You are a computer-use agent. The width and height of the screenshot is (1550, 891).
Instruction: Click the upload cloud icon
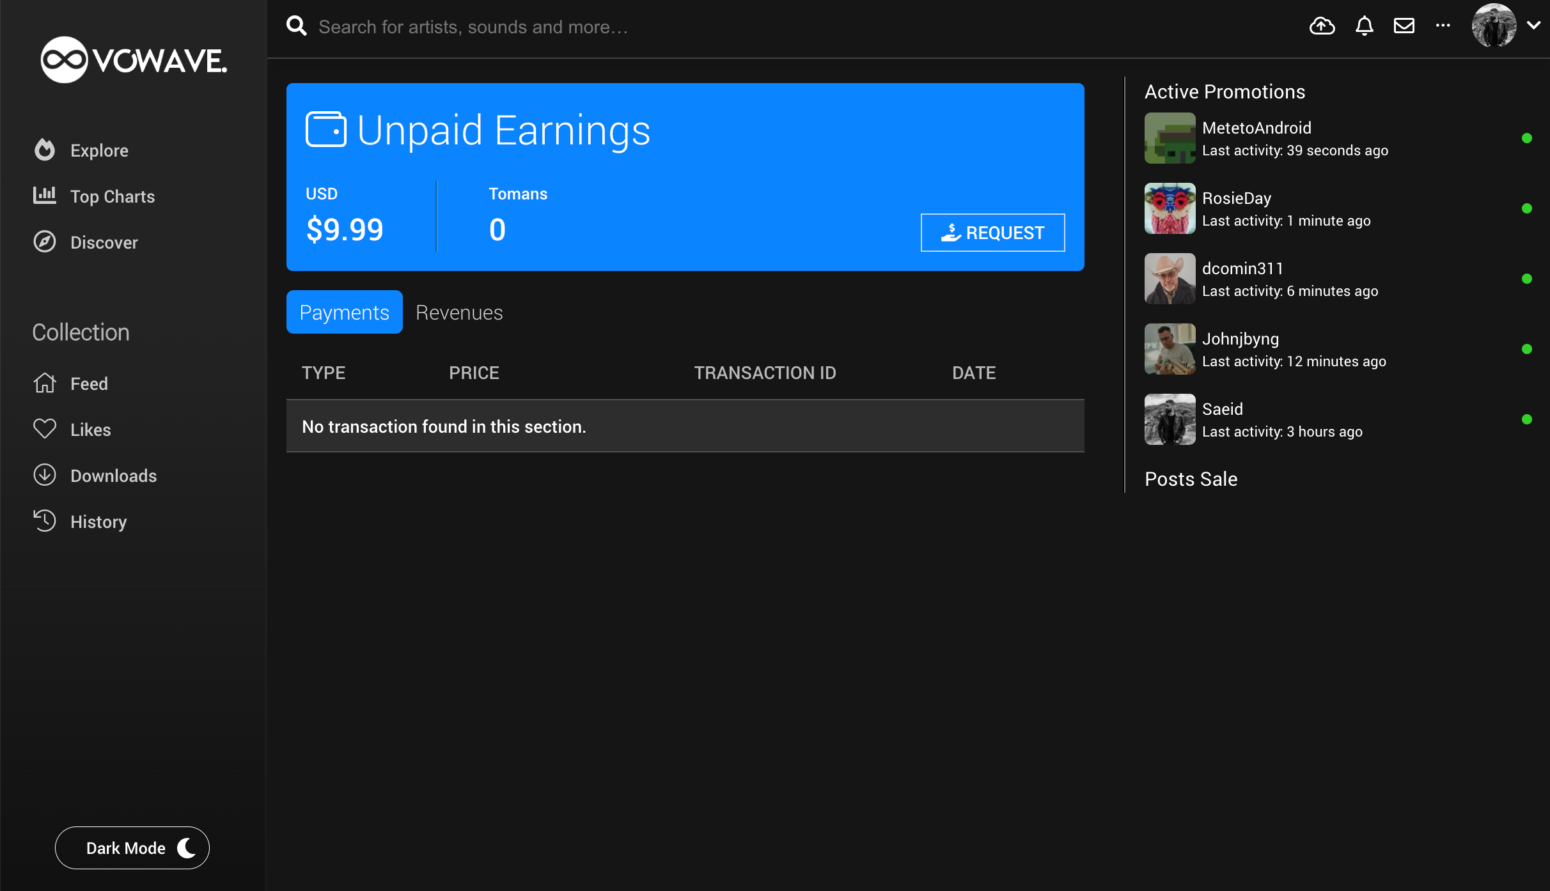(1322, 26)
